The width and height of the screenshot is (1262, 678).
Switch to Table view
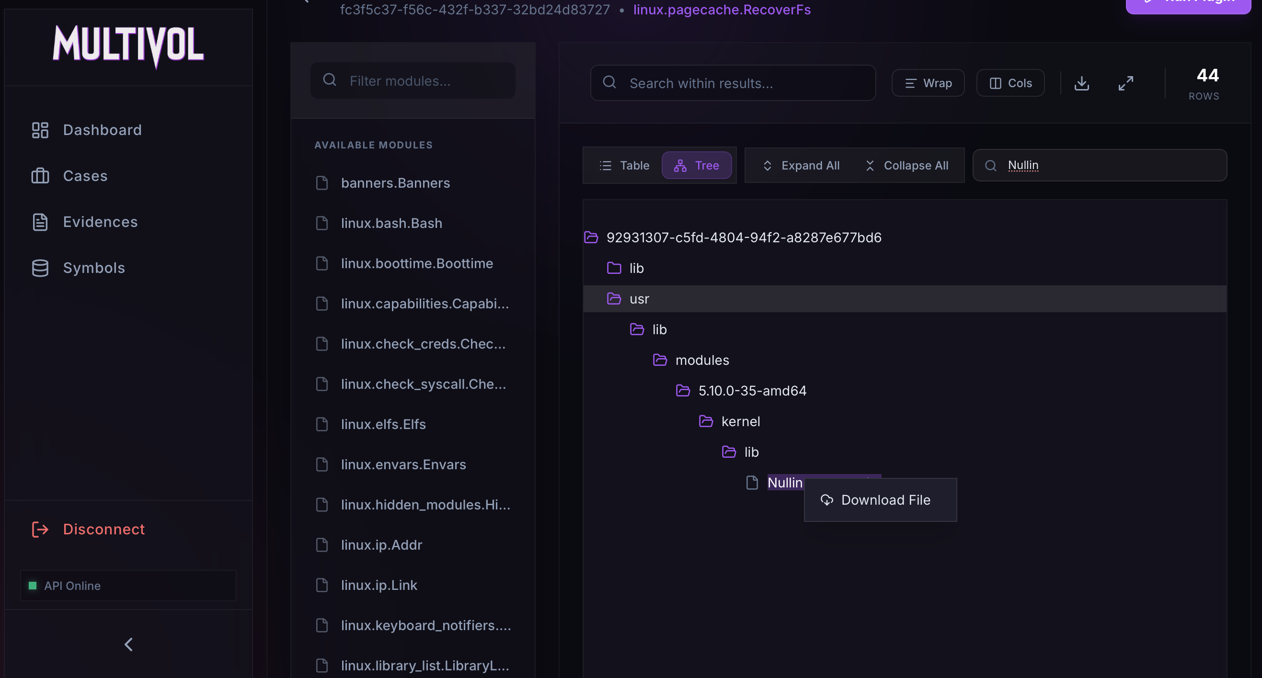(624, 166)
